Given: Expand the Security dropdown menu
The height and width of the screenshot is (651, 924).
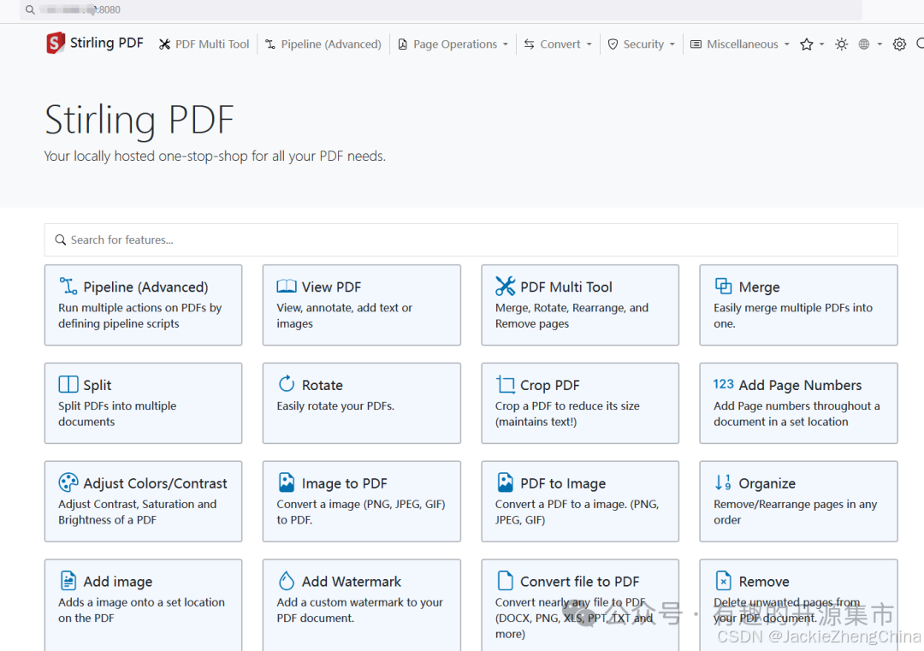Looking at the screenshot, I should pyautogui.click(x=641, y=44).
